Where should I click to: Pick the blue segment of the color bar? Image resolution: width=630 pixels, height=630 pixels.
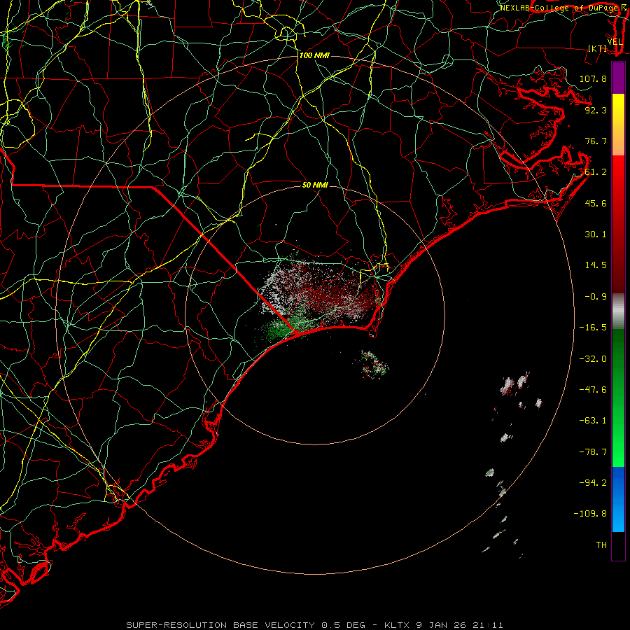coord(618,499)
